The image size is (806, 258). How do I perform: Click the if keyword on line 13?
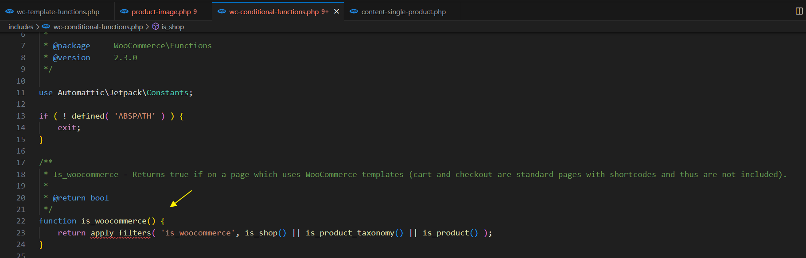[x=43, y=116]
